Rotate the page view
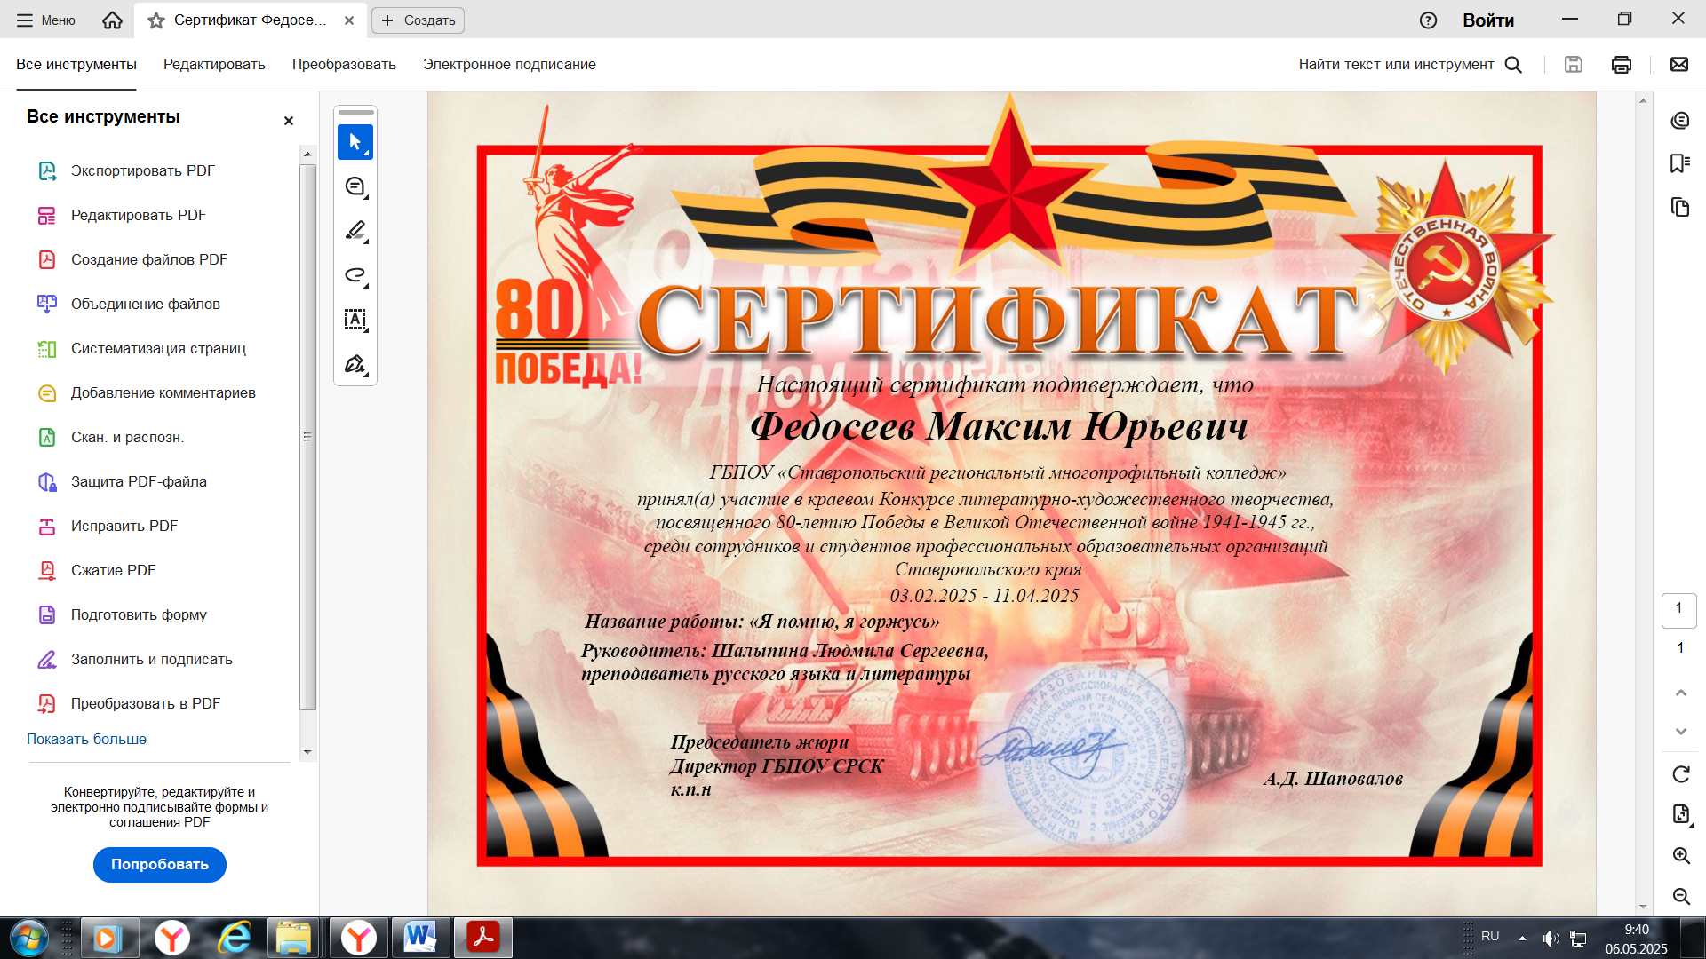 [x=1680, y=774]
